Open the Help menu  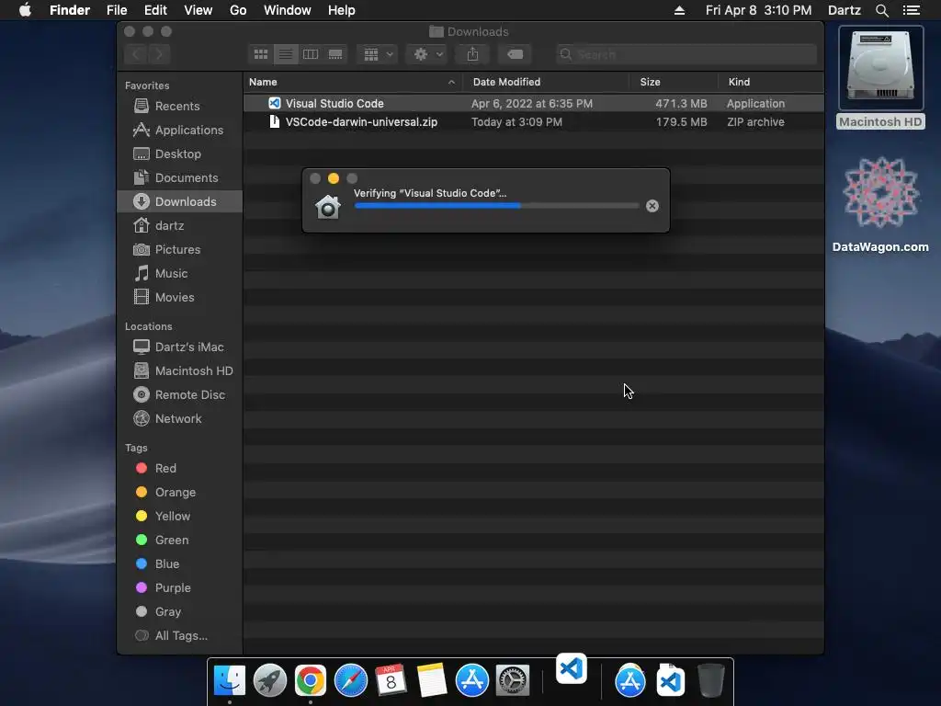(342, 10)
